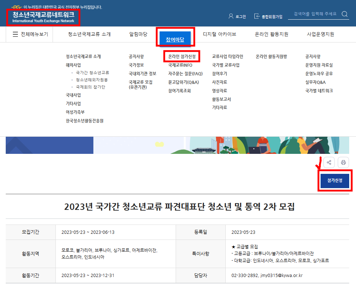Open 활동보고서 submenu item
Screen dimensions: 356x287
coord(221,99)
